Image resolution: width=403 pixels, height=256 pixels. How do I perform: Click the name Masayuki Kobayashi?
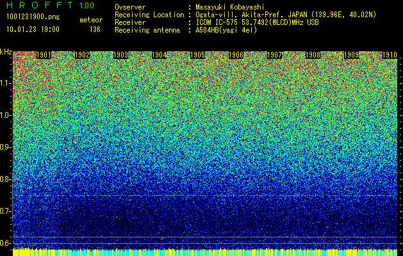tap(230, 7)
